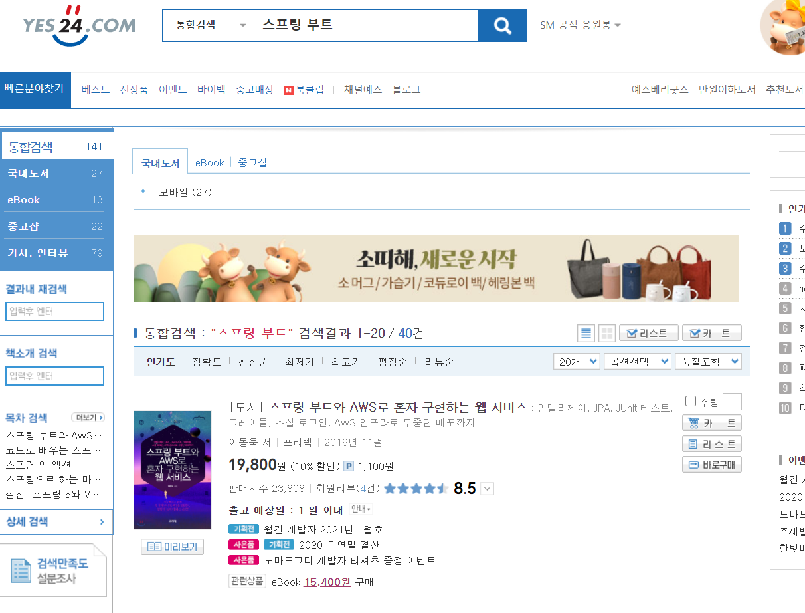The height and width of the screenshot is (613, 805).
Task: Sort results by 정확도
Action: pos(207,362)
